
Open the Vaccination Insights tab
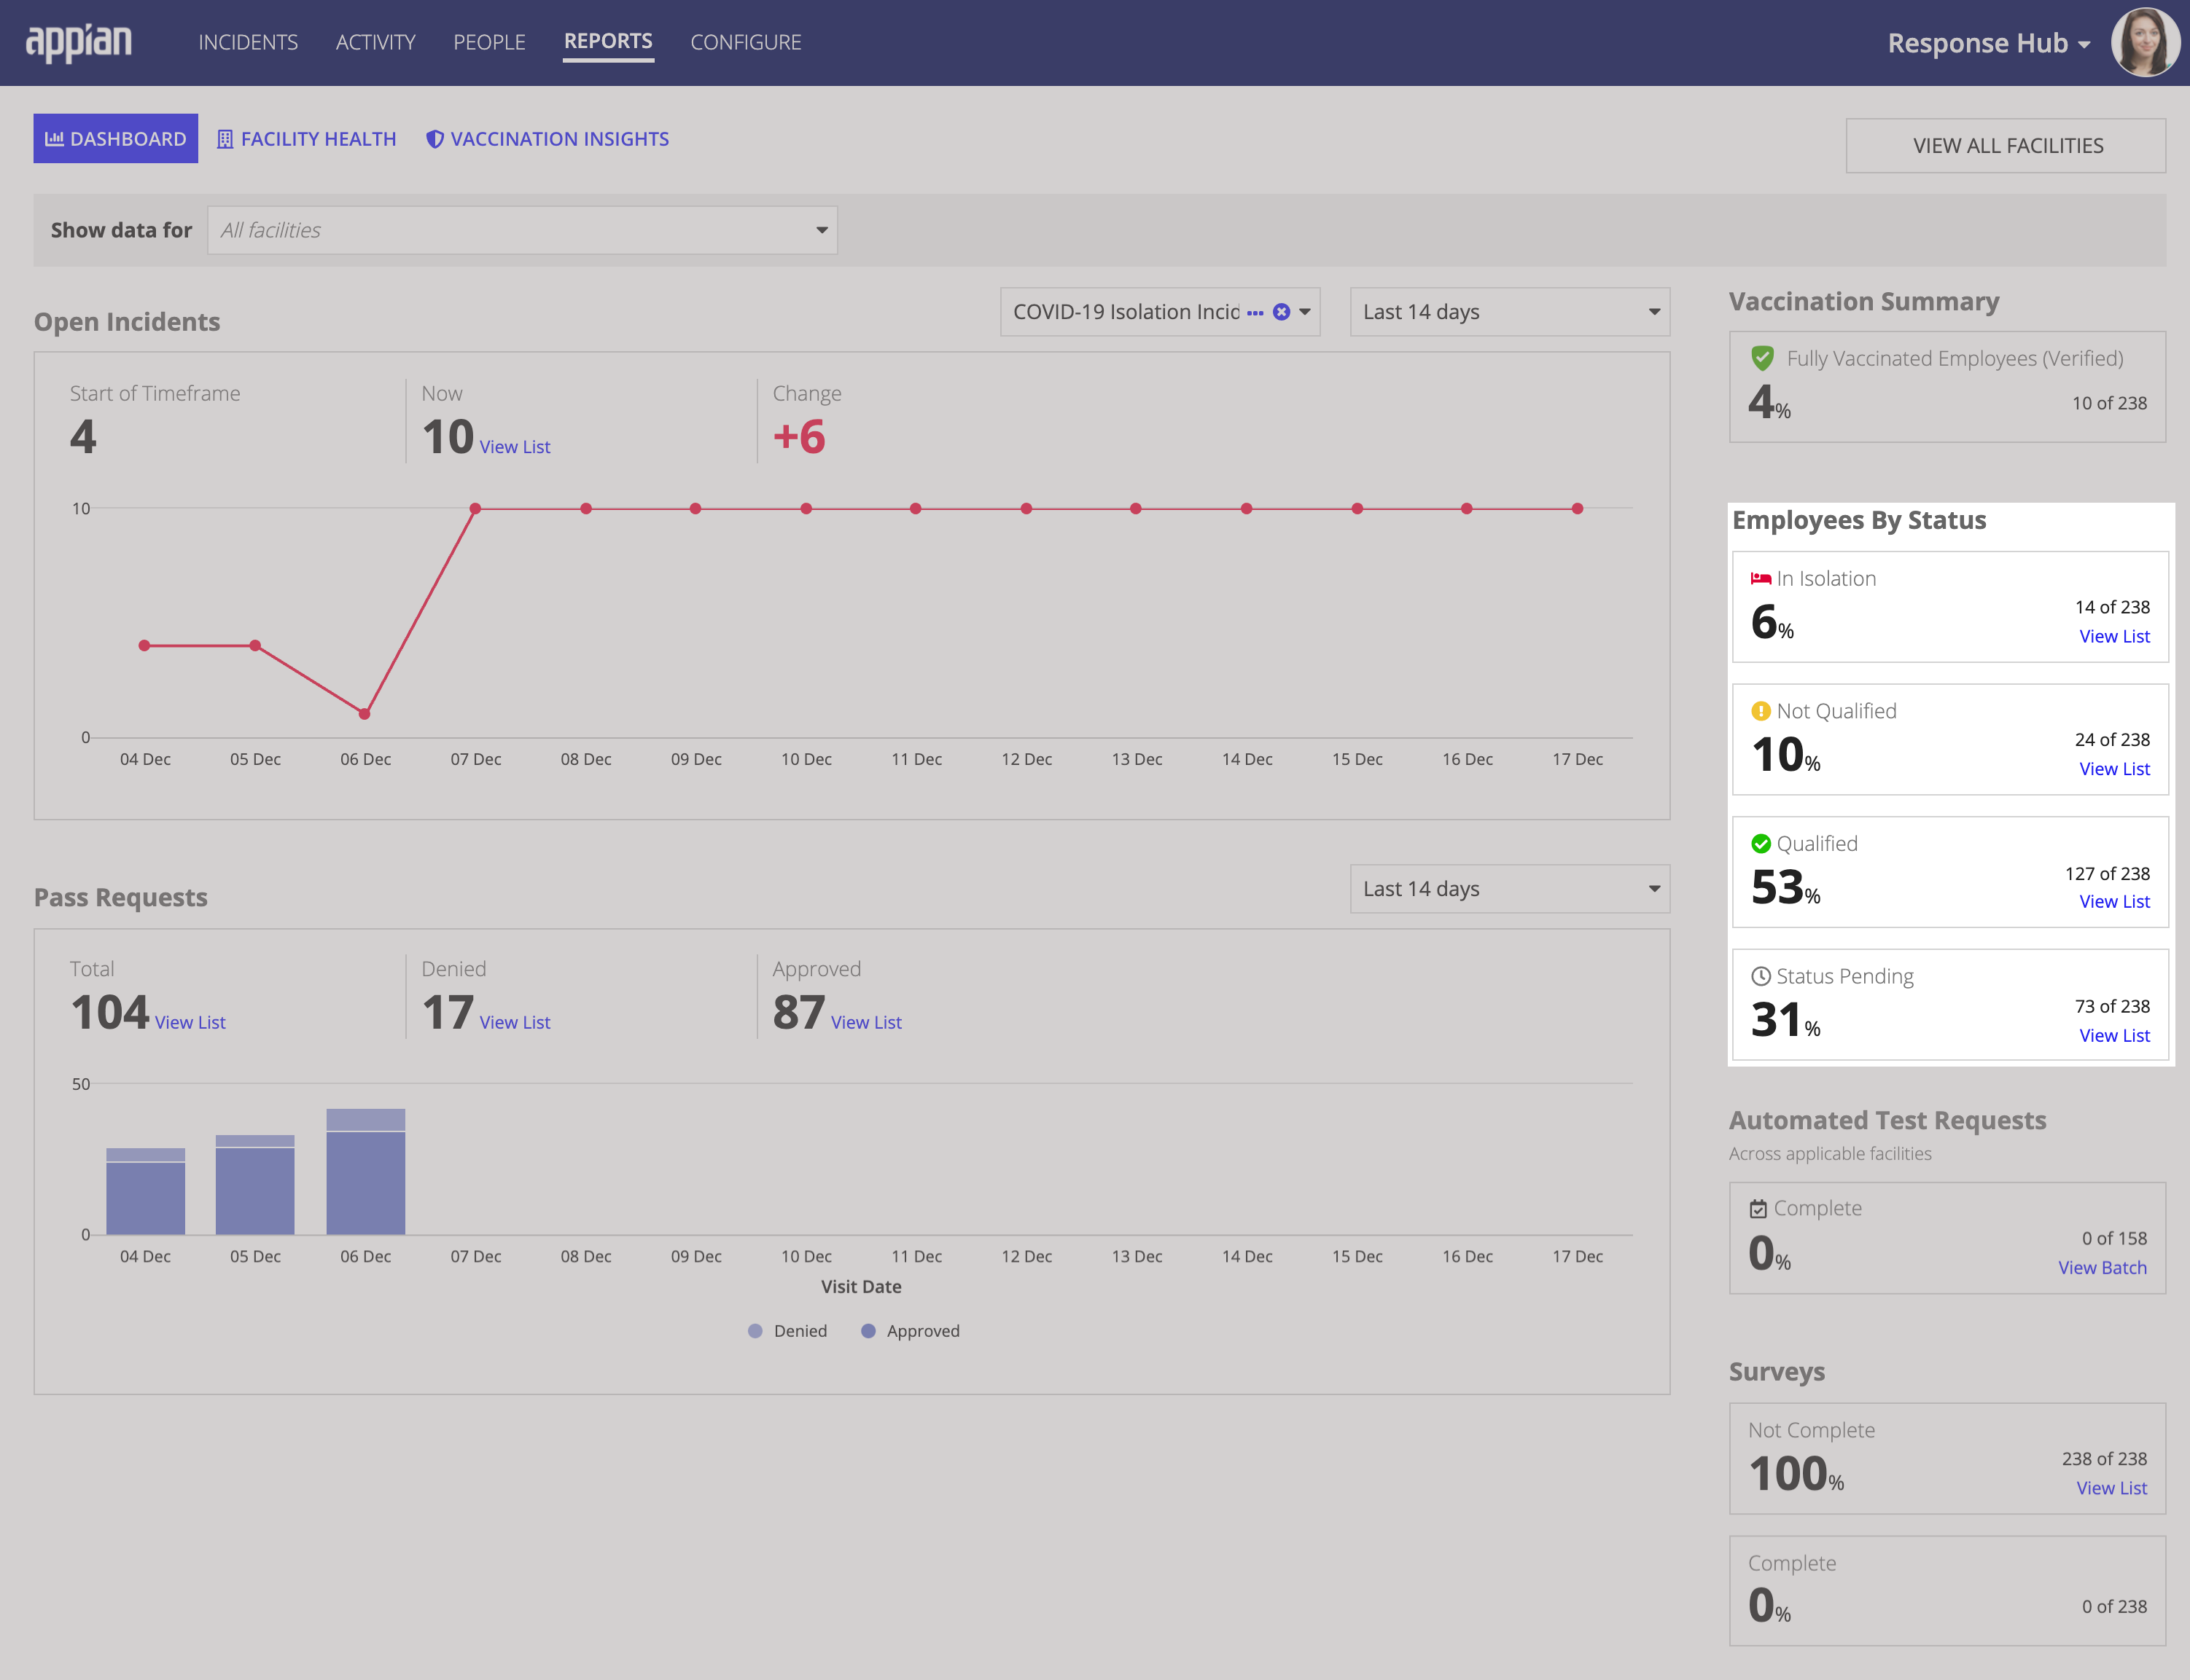547,139
